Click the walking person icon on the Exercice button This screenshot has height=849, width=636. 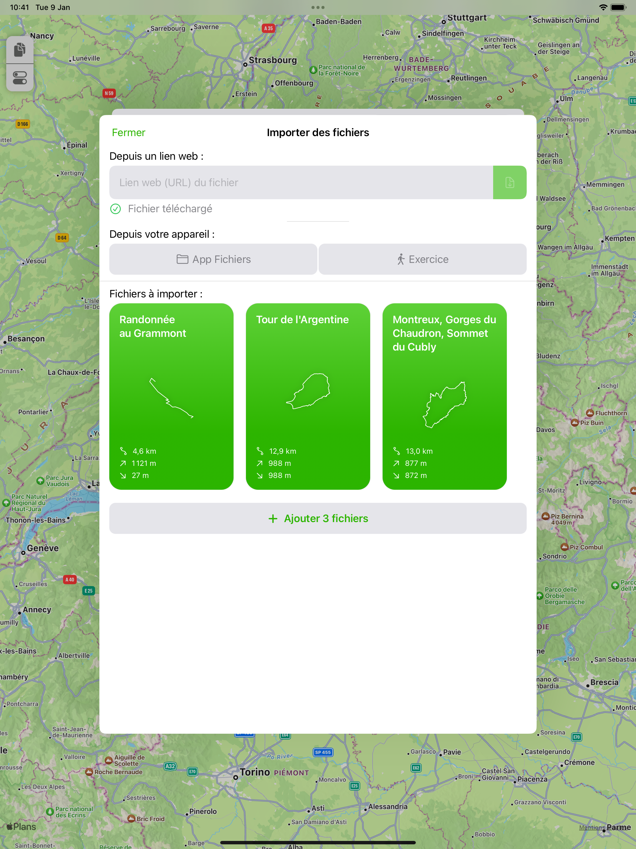(x=401, y=259)
